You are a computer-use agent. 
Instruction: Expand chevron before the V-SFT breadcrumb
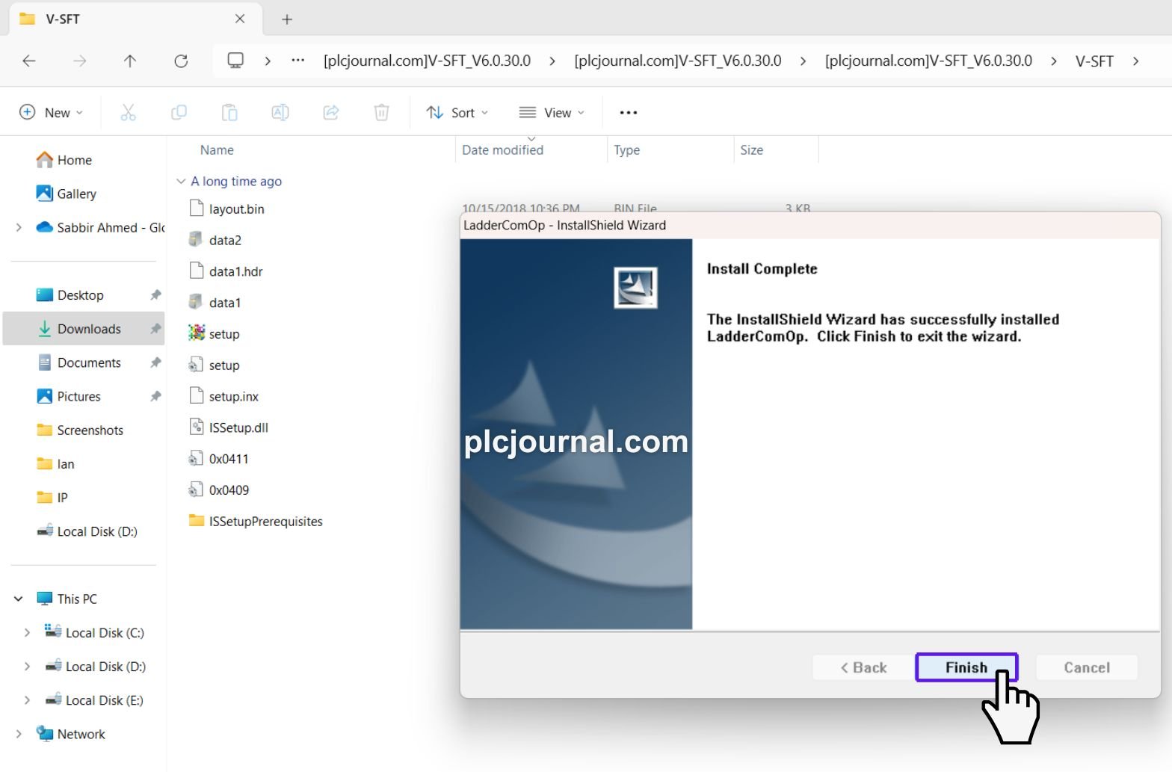(x=1054, y=61)
